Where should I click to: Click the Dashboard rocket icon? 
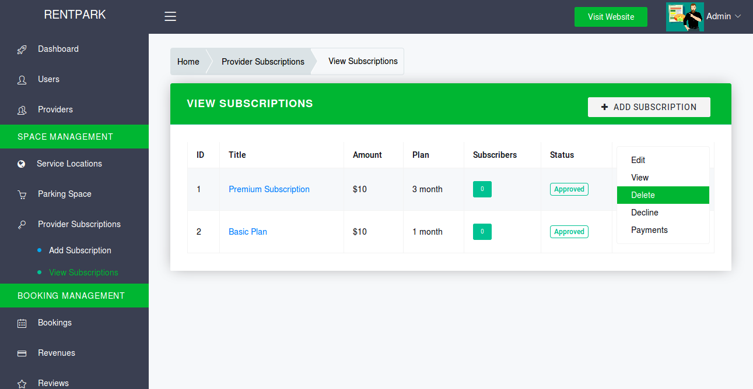tap(22, 49)
